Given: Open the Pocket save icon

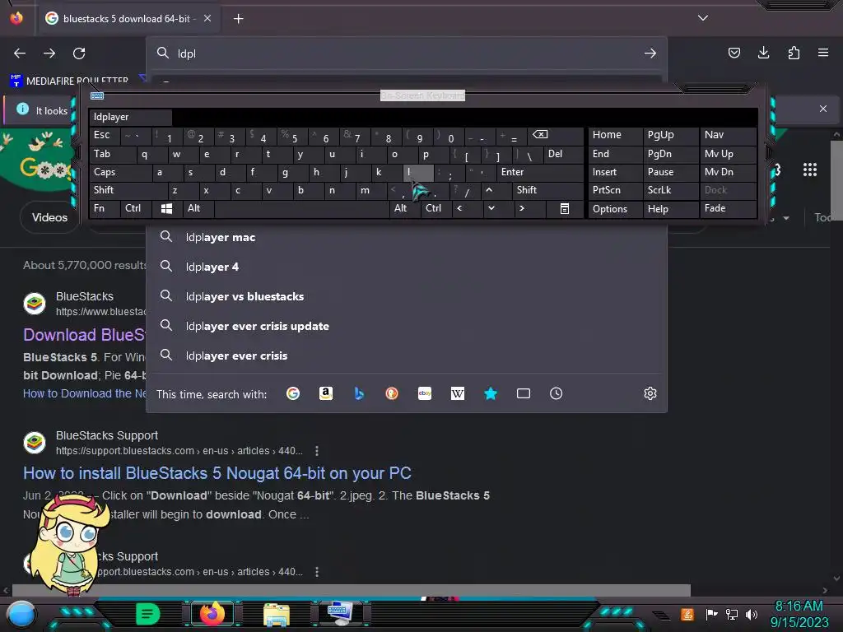Looking at the screenshot, I should pos(734,53).
